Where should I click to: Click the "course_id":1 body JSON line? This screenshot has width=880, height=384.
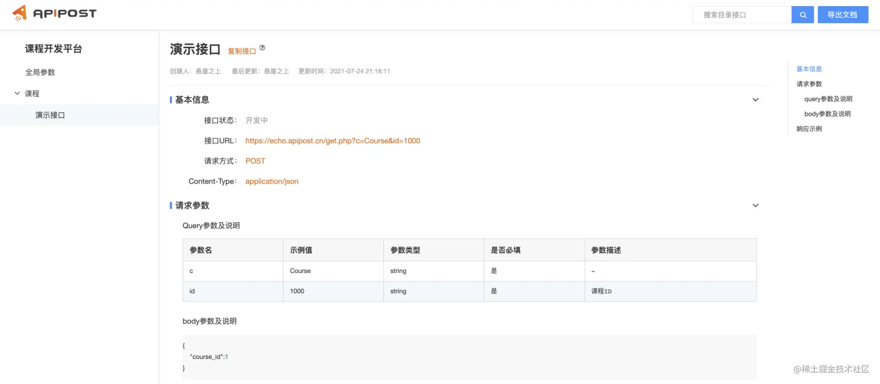pyautogui.click(x=209, y=357)
